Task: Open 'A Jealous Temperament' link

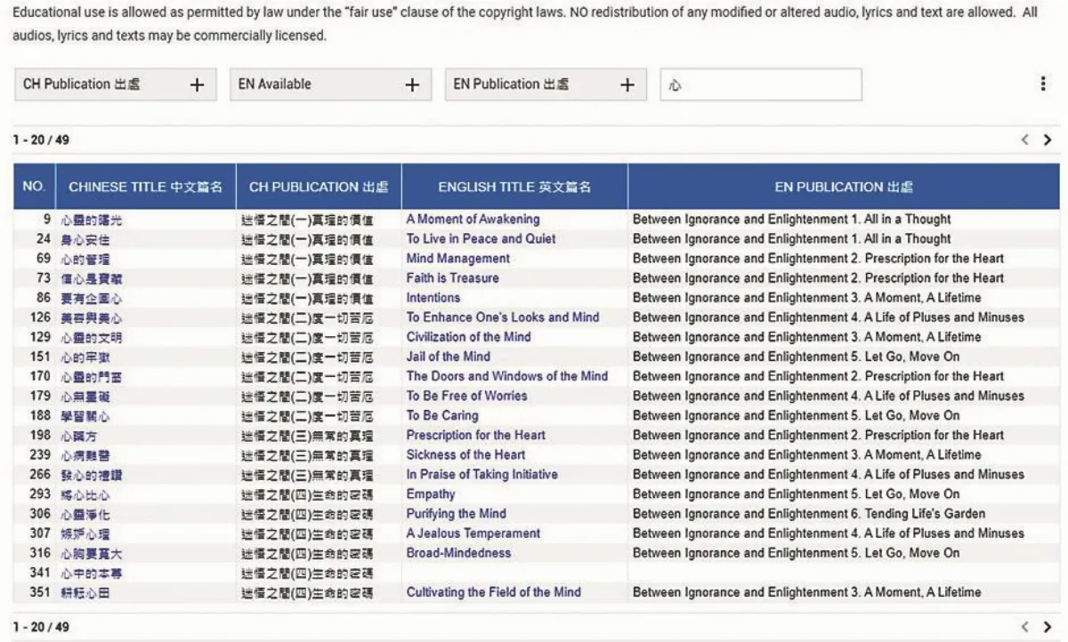Action: point(473,533)
